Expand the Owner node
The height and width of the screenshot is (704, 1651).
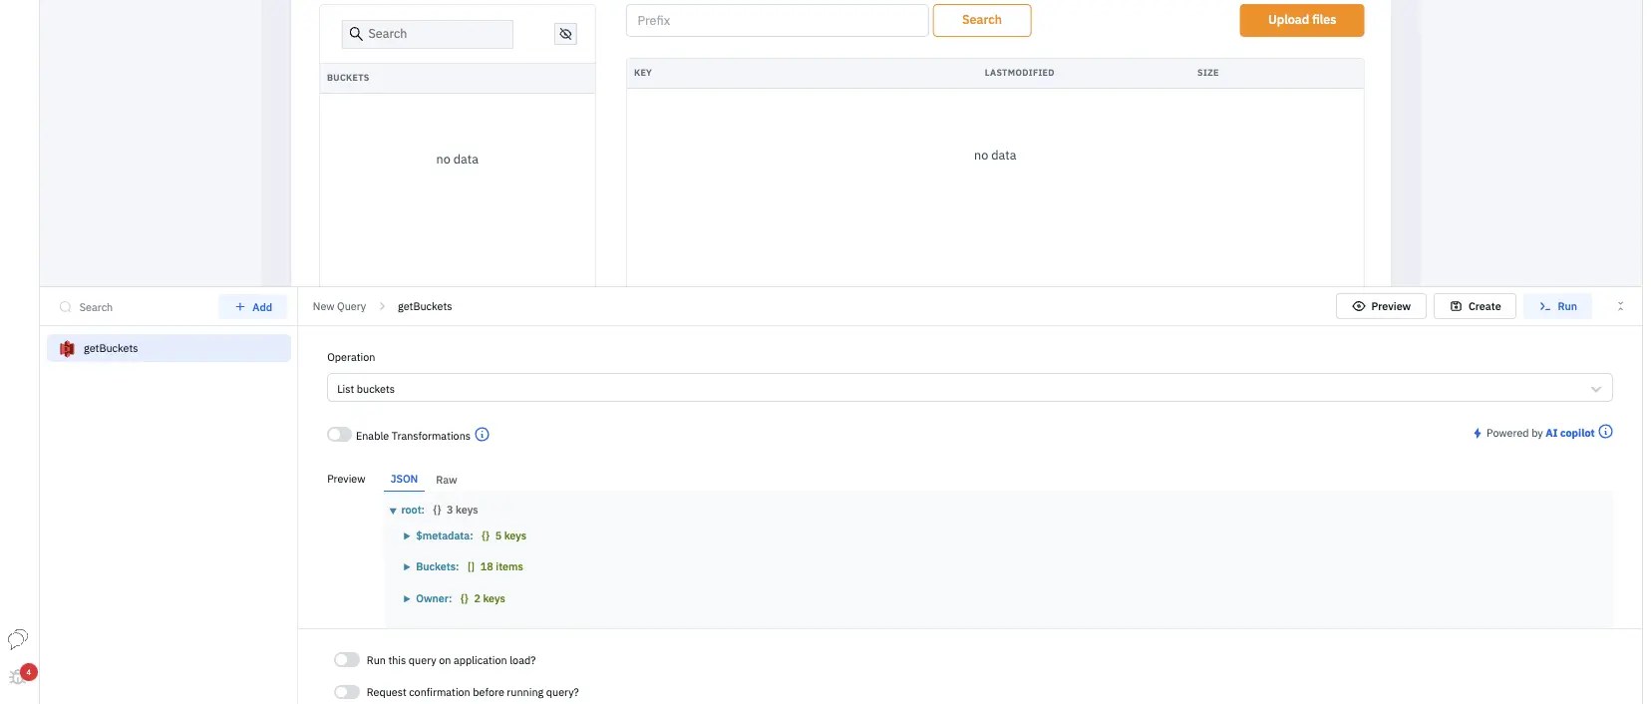pyautogui.click(x=407, y=599)
